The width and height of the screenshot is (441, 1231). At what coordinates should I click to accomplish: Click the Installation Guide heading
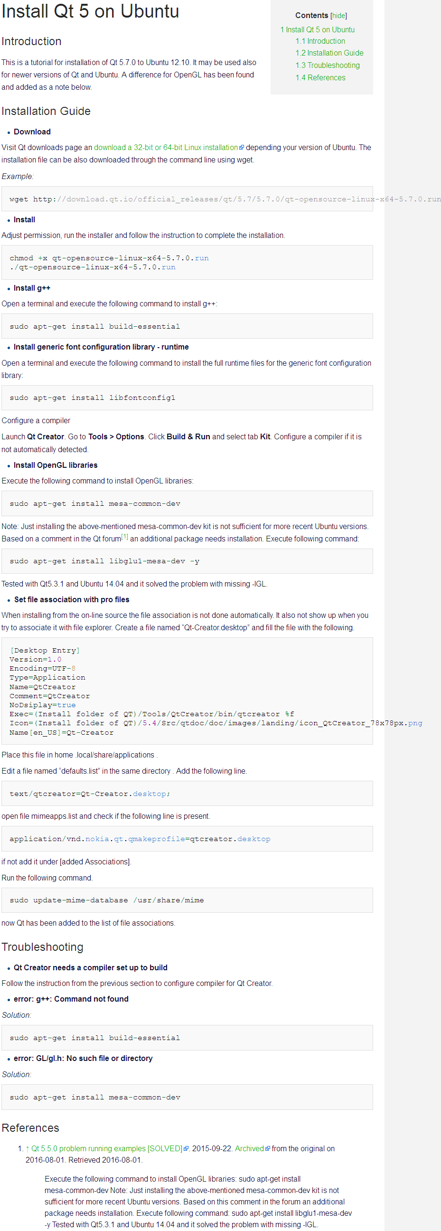tap(46, 111)
